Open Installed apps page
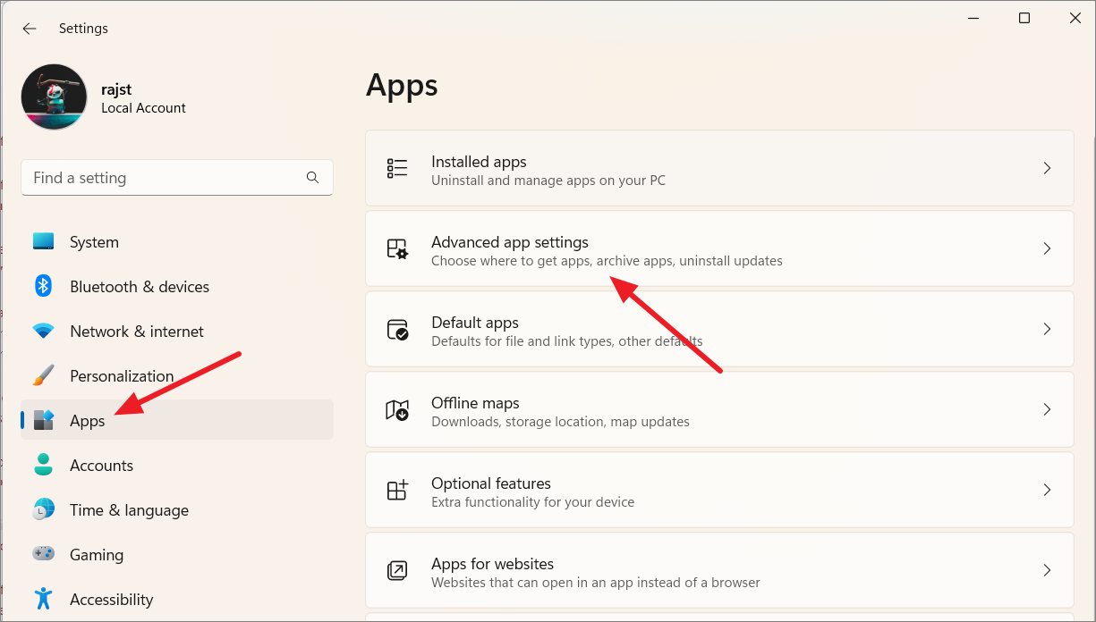 [x=719, y=168]
